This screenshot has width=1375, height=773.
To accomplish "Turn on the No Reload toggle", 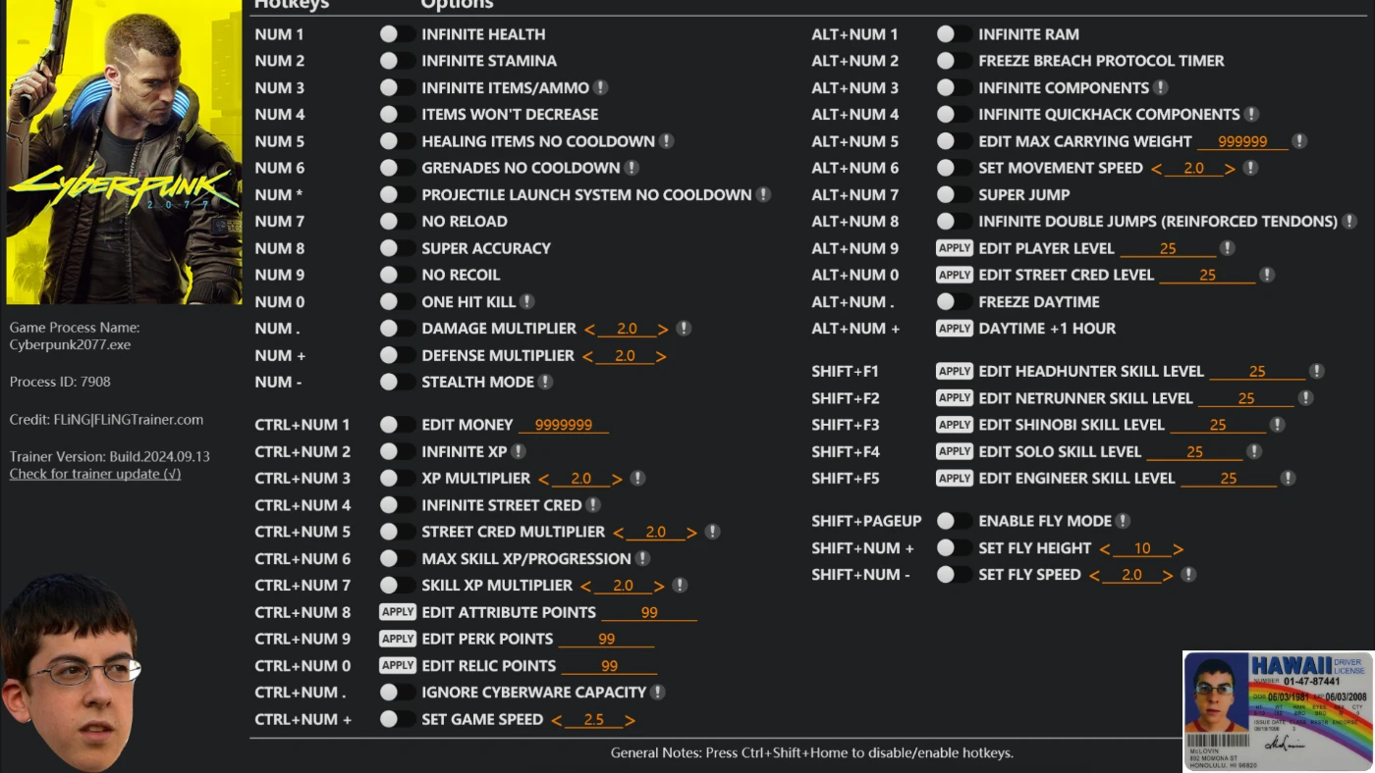I will click(x=397, y=222).
